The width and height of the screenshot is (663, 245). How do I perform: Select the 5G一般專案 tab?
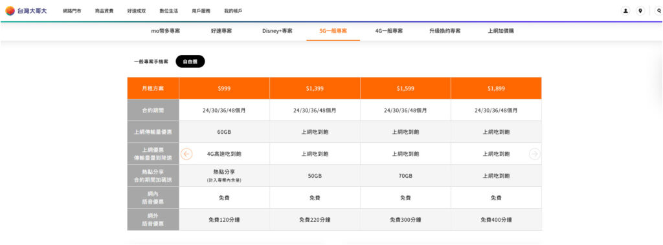pyautogui.click(x=333, y=31)
